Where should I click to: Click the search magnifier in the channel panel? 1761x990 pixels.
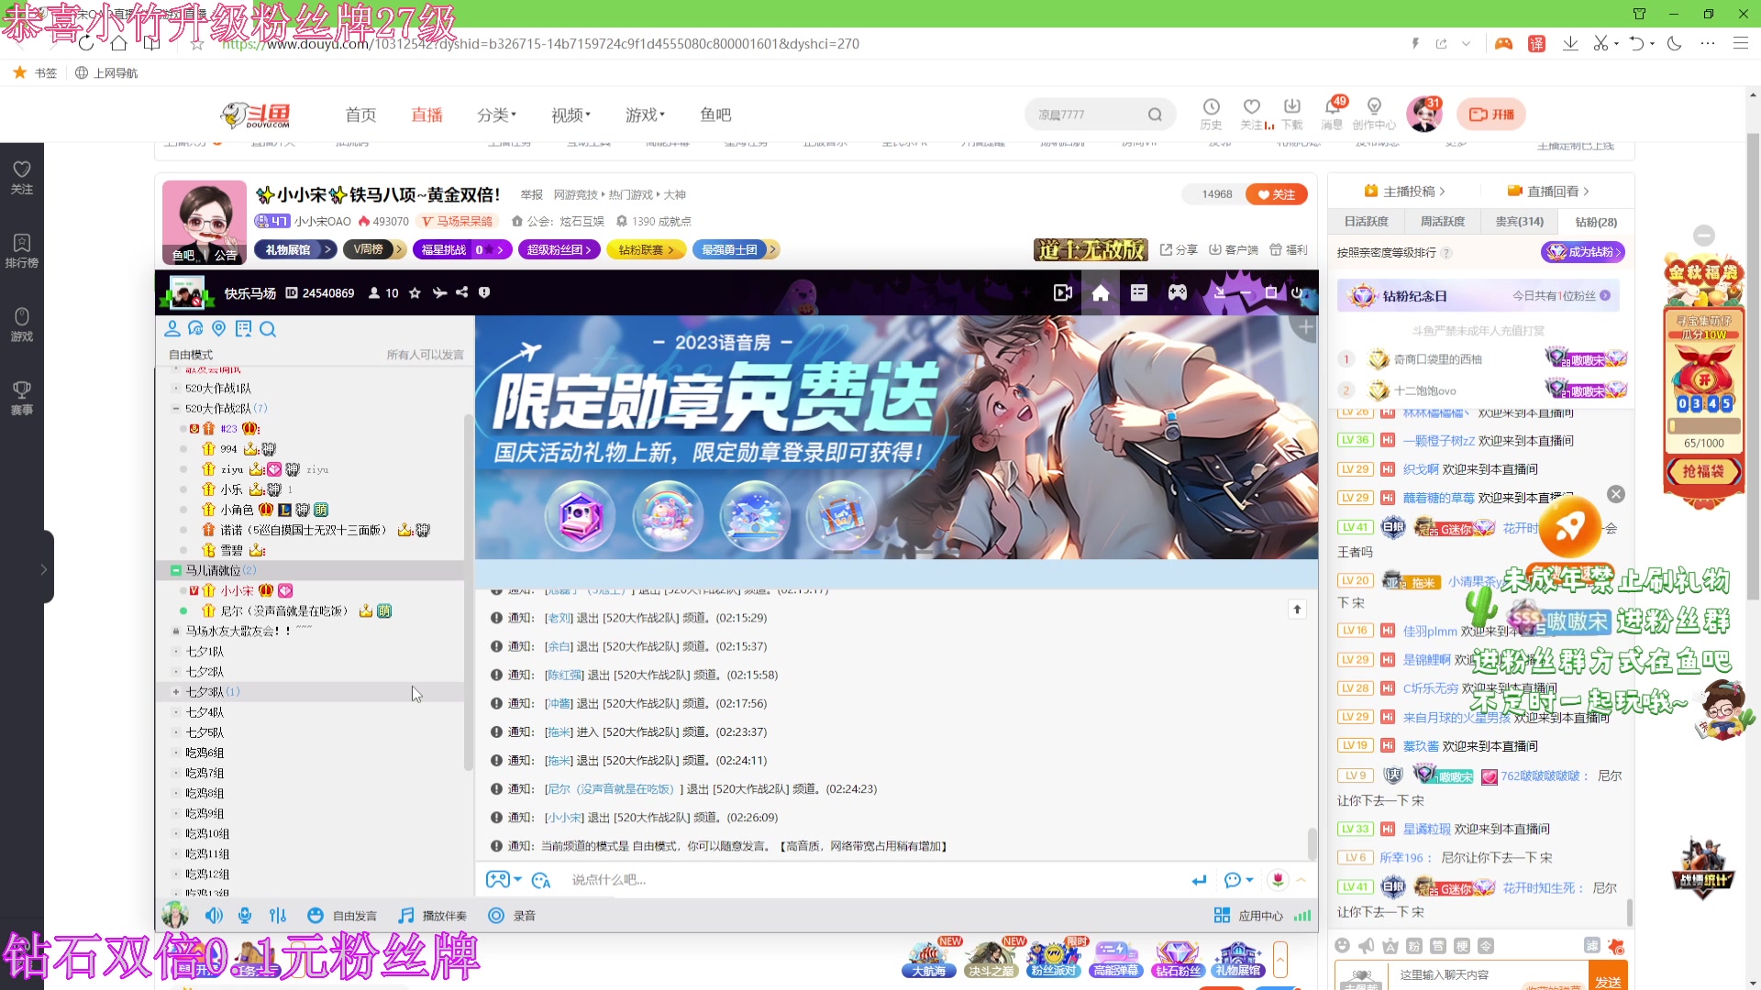(x=268, y=329)
